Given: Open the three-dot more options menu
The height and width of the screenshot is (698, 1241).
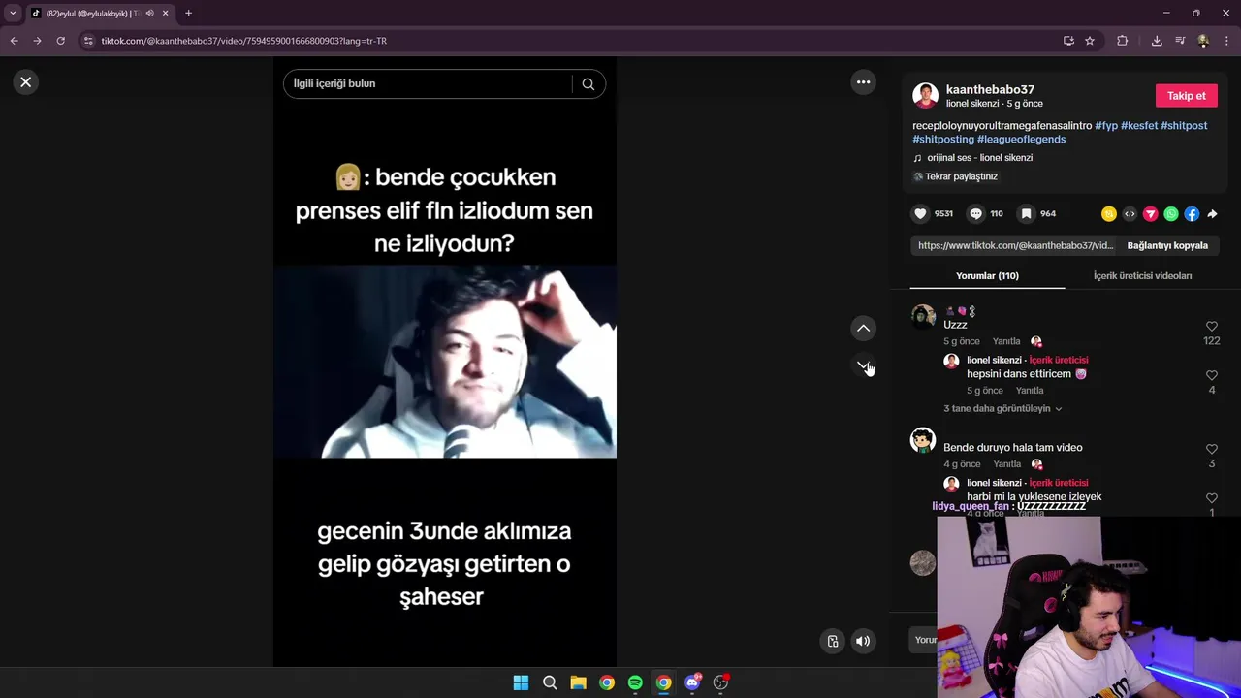Looking at the screenshot, I should coord(863,82).
